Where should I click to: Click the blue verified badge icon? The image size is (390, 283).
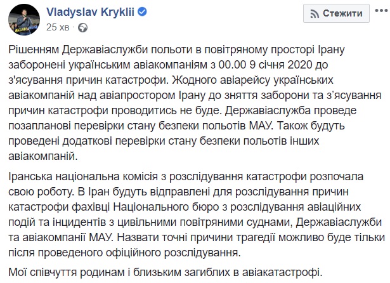(136, 12)
